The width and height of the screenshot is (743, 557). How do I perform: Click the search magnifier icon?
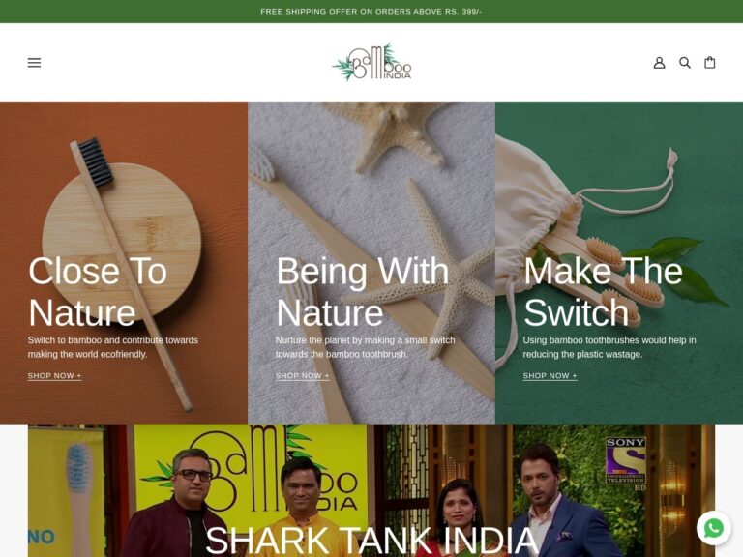click(685, 63)
